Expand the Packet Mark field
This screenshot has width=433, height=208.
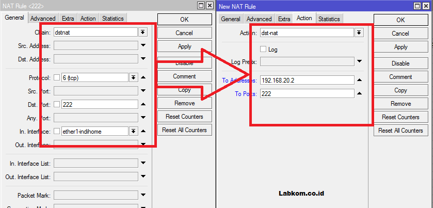point(143,195)
